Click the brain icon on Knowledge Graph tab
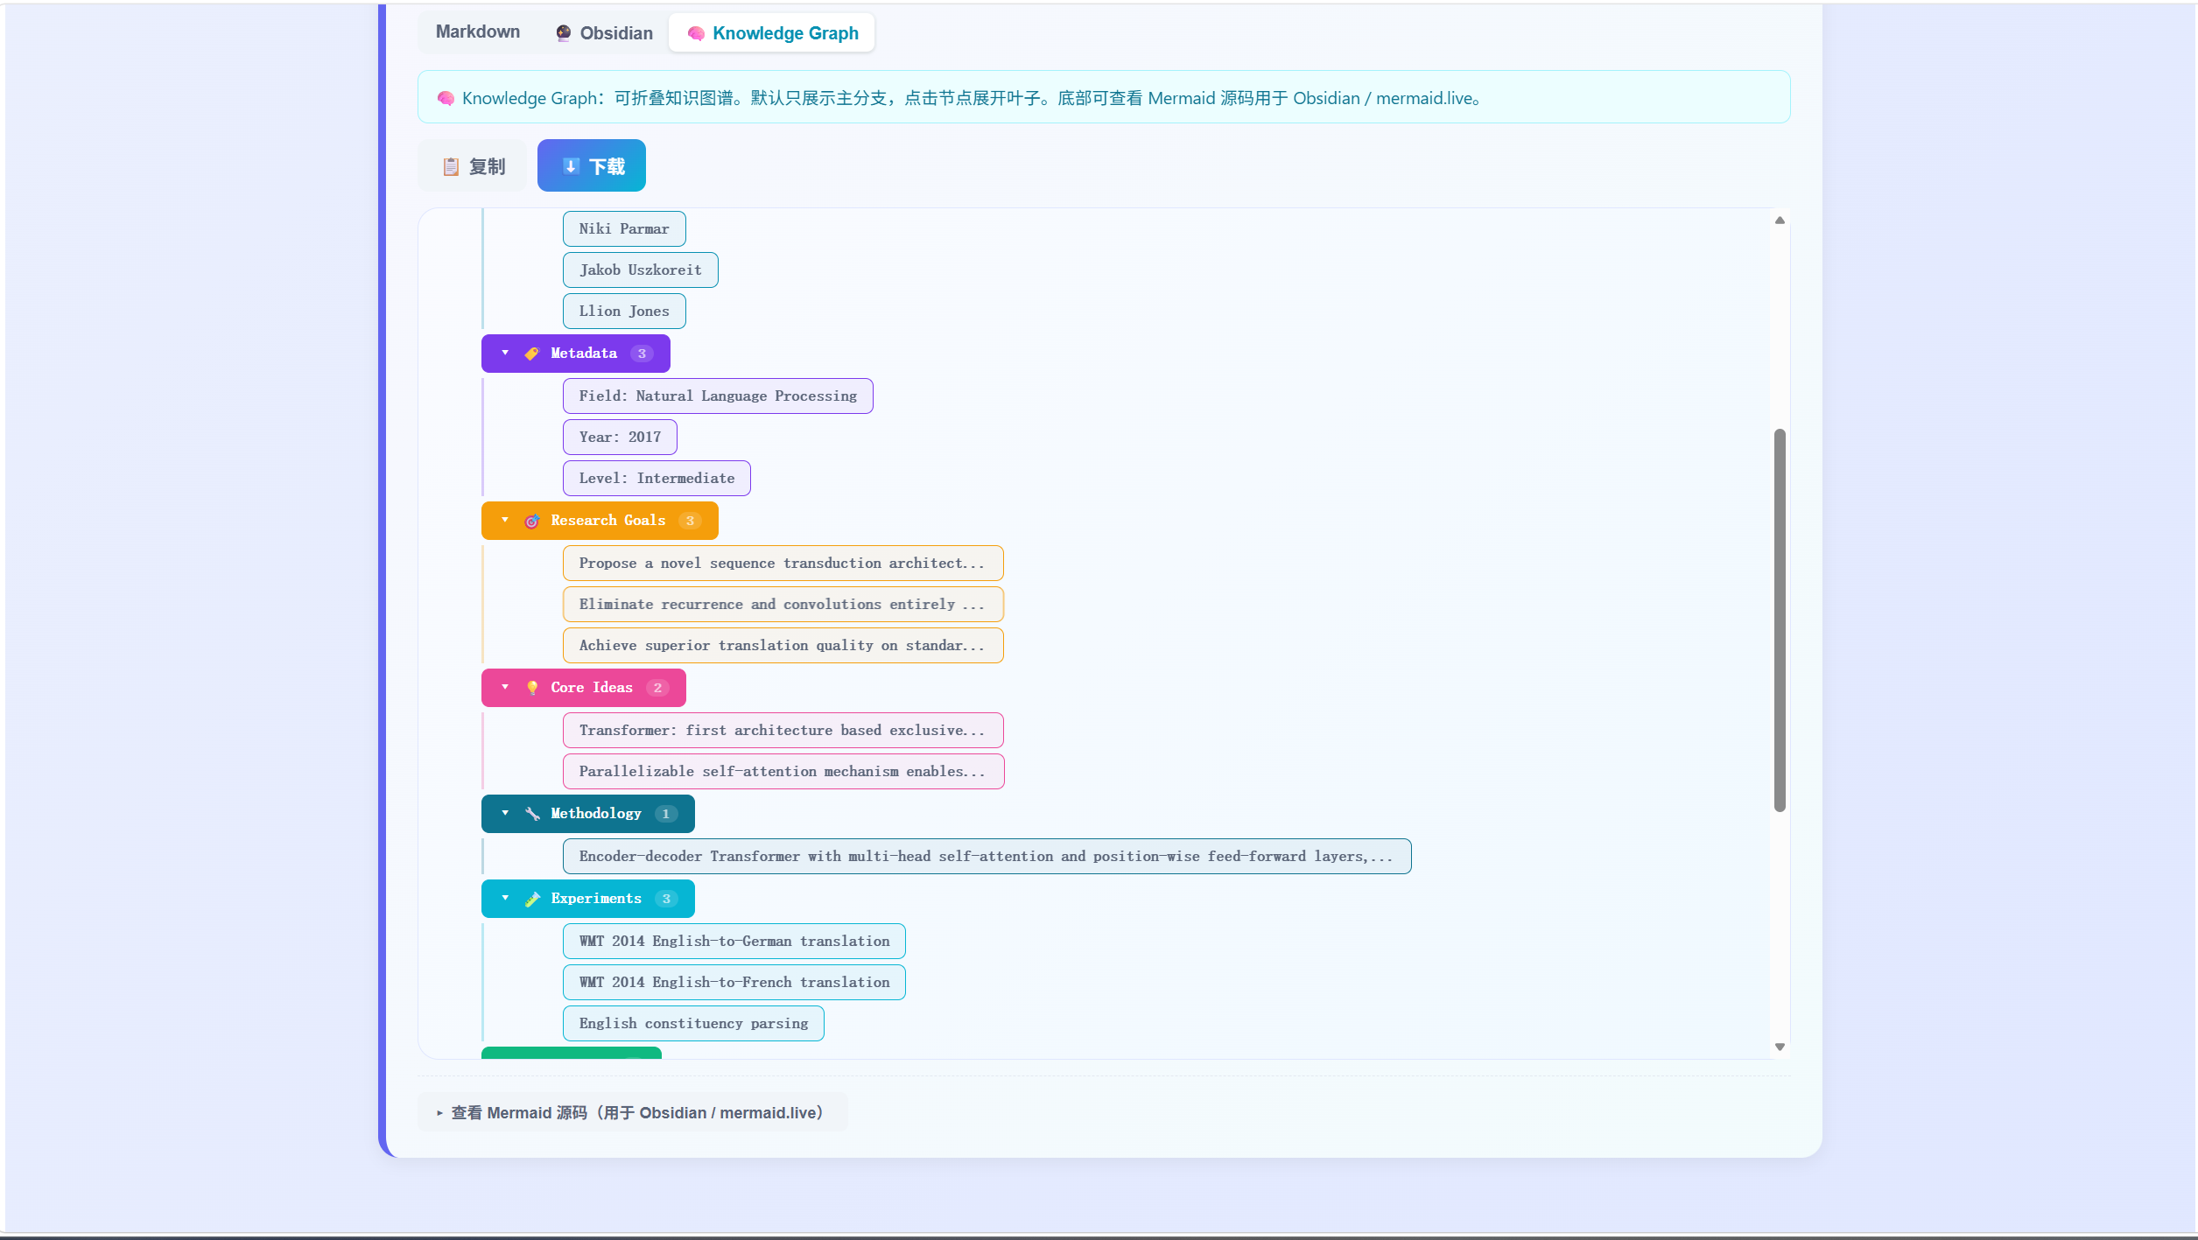Viewport: 2198px width, 1240px height. (696, 33)
